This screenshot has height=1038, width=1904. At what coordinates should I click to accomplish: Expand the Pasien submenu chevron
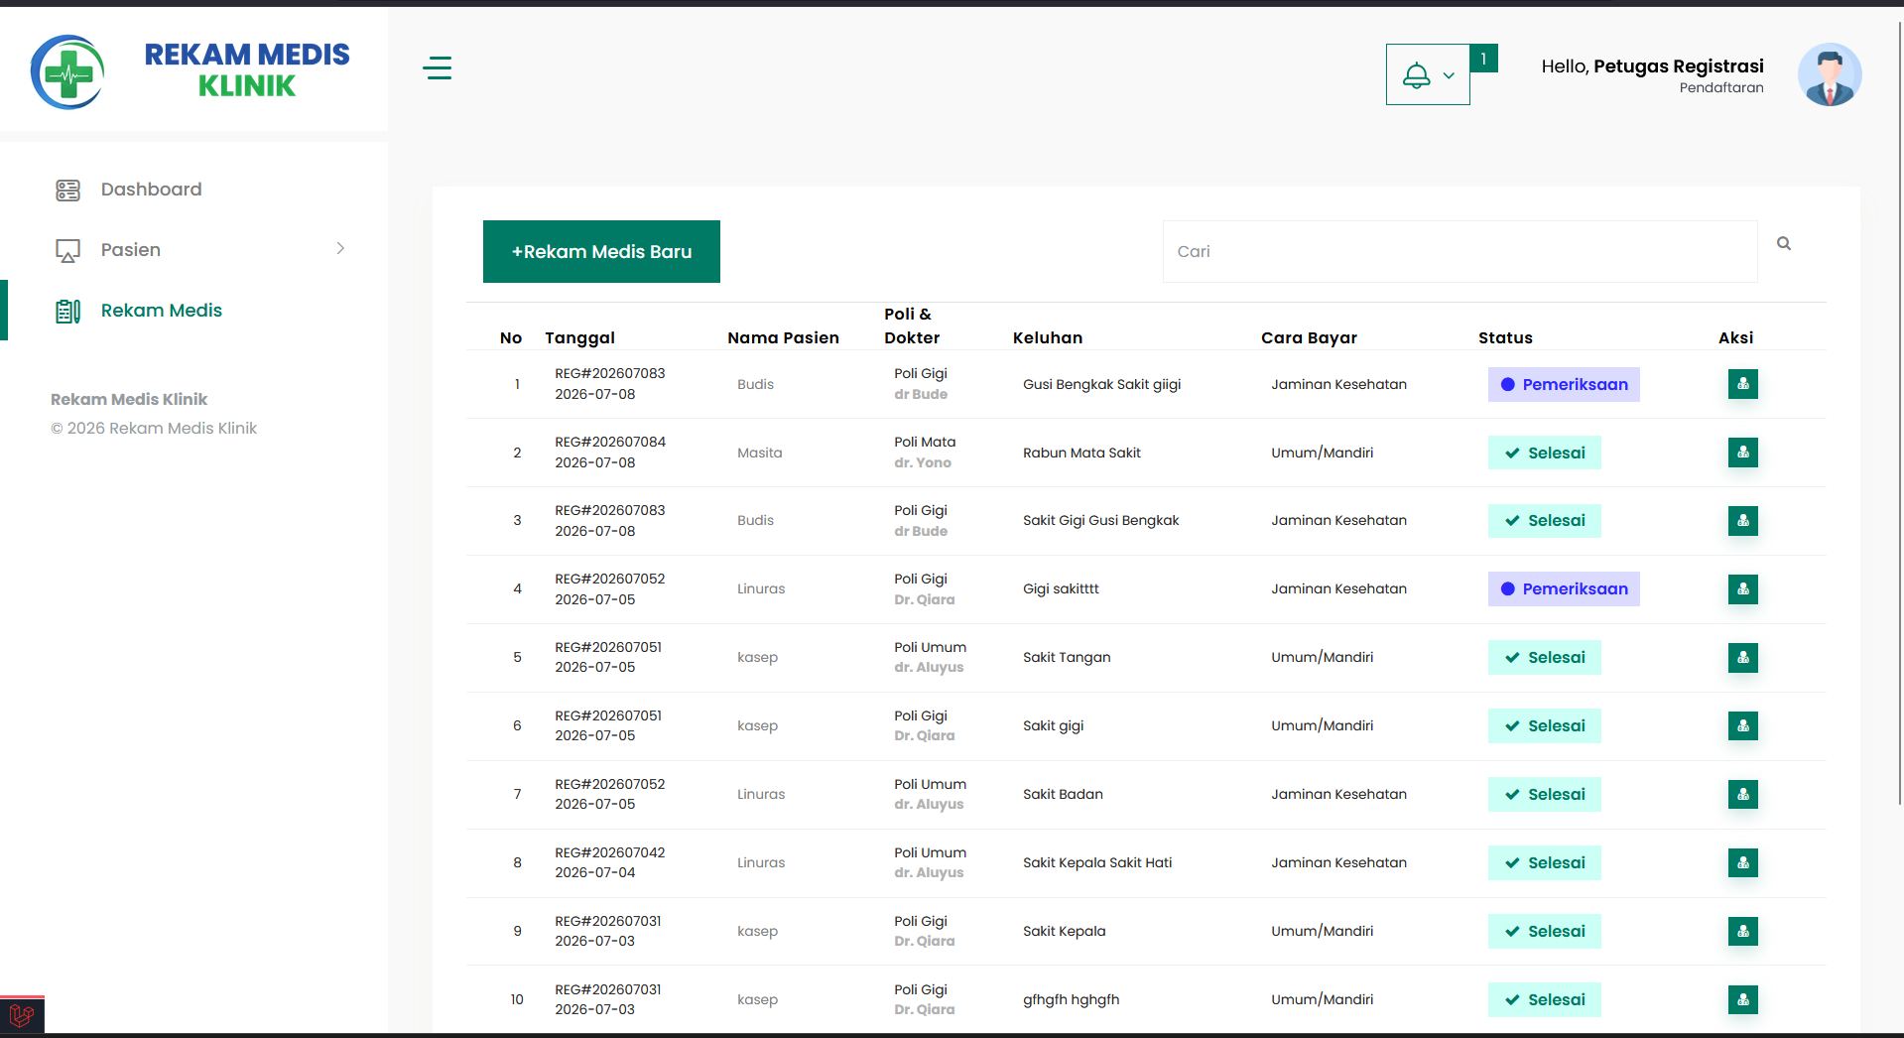pyautogui.click(x=340, y=248)
